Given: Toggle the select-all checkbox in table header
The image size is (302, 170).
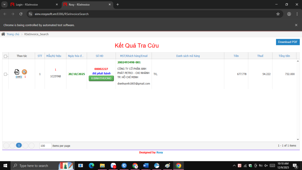Looking at the screenshot, I should (x=5, y=56).
